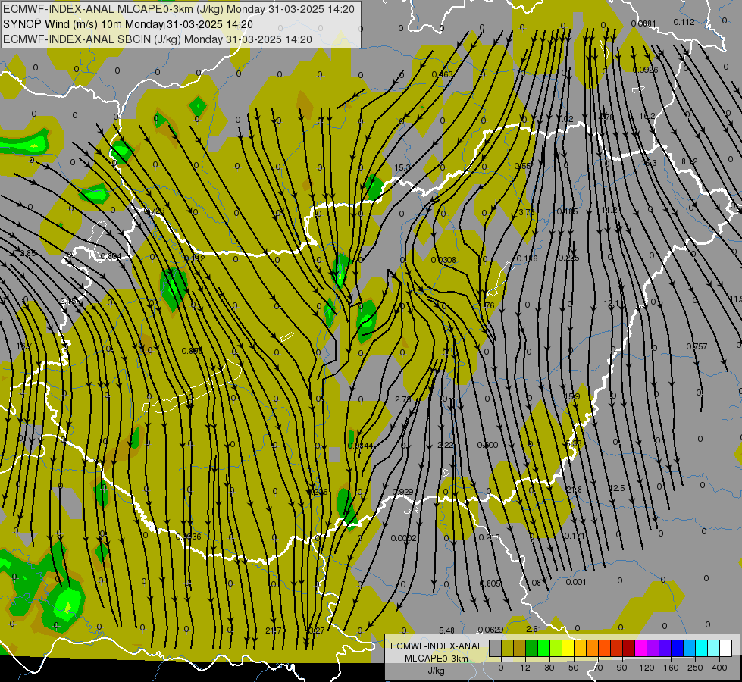This screenshot has height=682, width=742.
Task: Click the map value 0.757
Action: pyautogui.click(x=697, y=346)
